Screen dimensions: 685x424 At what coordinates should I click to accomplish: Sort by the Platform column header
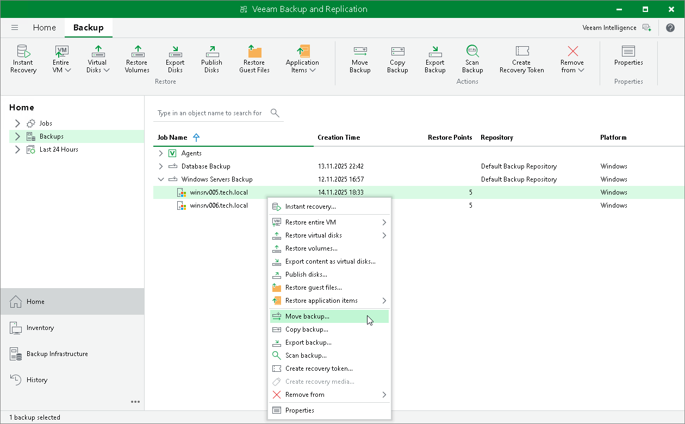(613, 138)
